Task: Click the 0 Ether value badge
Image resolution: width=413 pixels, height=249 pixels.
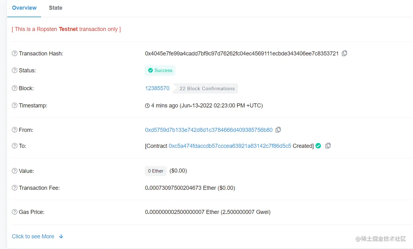Action: pos(156,171)
